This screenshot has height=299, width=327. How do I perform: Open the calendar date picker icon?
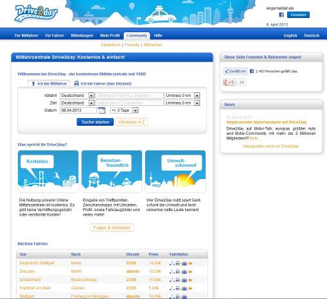102,110
